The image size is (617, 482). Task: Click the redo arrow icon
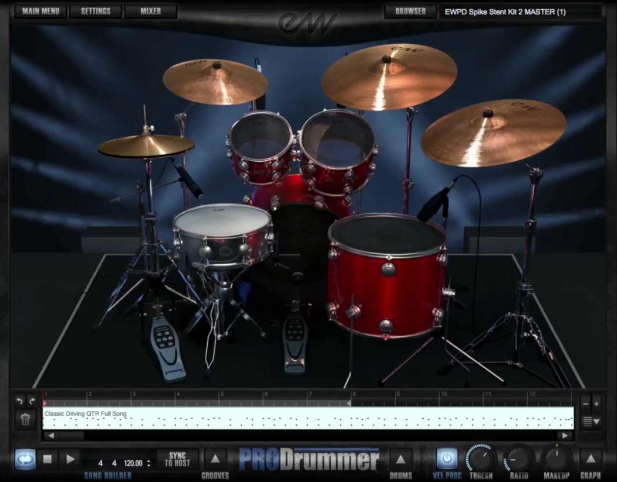pyautogui.click(x=32, y=401)
